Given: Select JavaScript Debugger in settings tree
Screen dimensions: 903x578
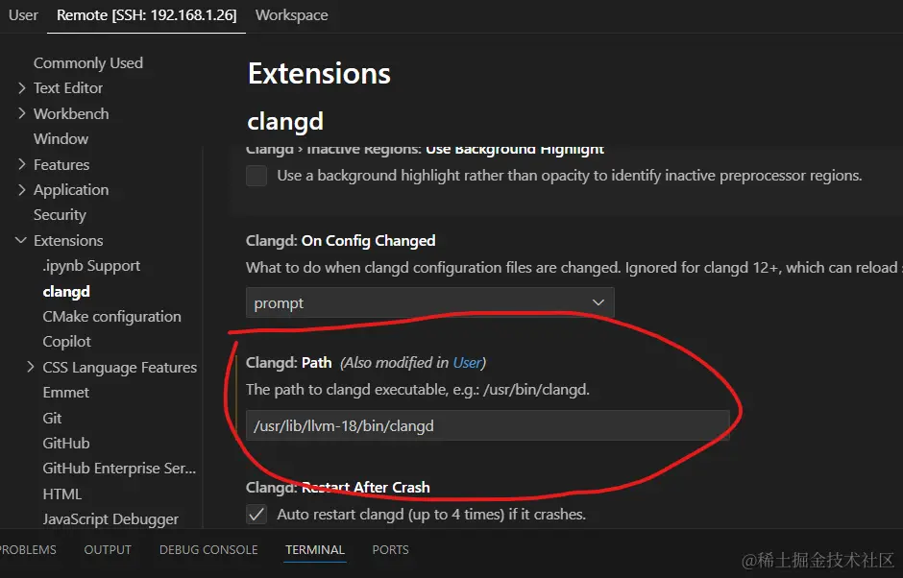Looking at the screenshot, I should coord(110,519).
